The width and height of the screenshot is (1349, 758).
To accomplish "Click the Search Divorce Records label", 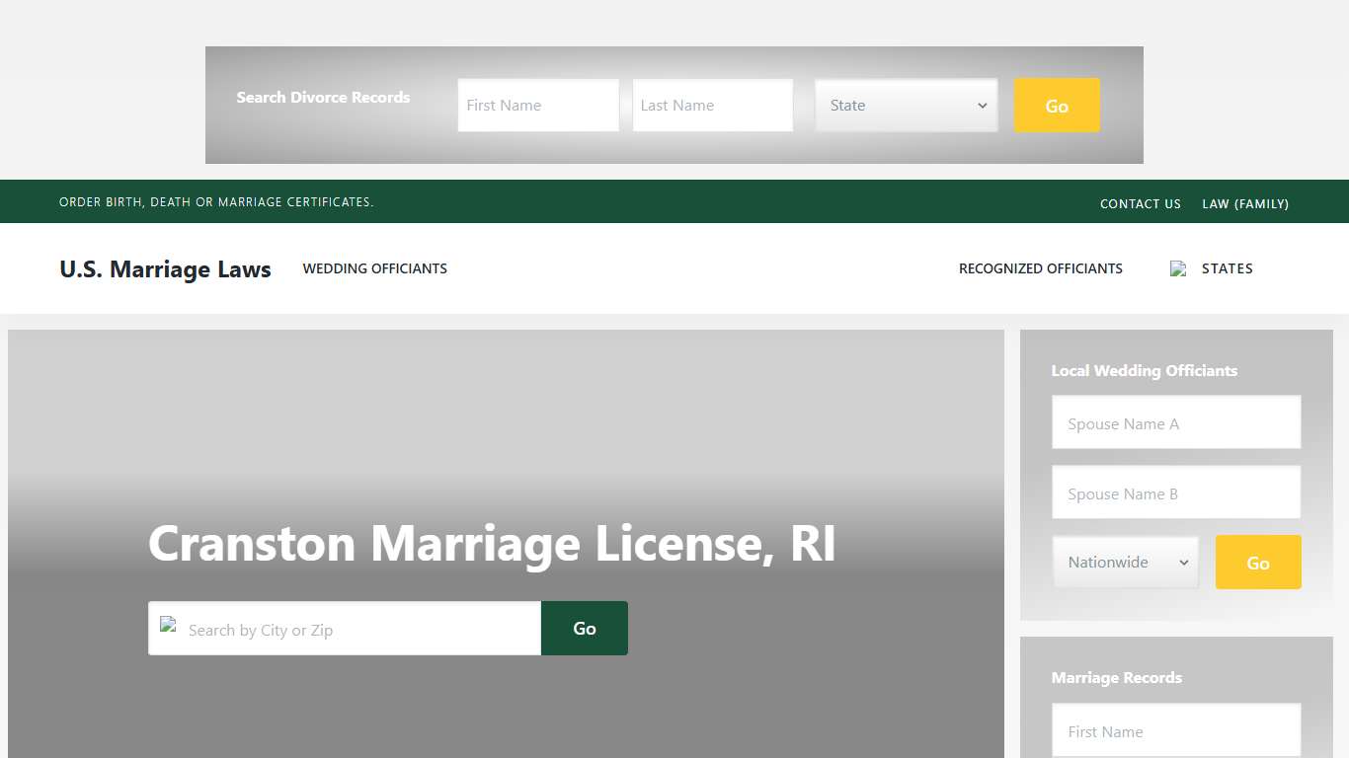I will 323,97.
